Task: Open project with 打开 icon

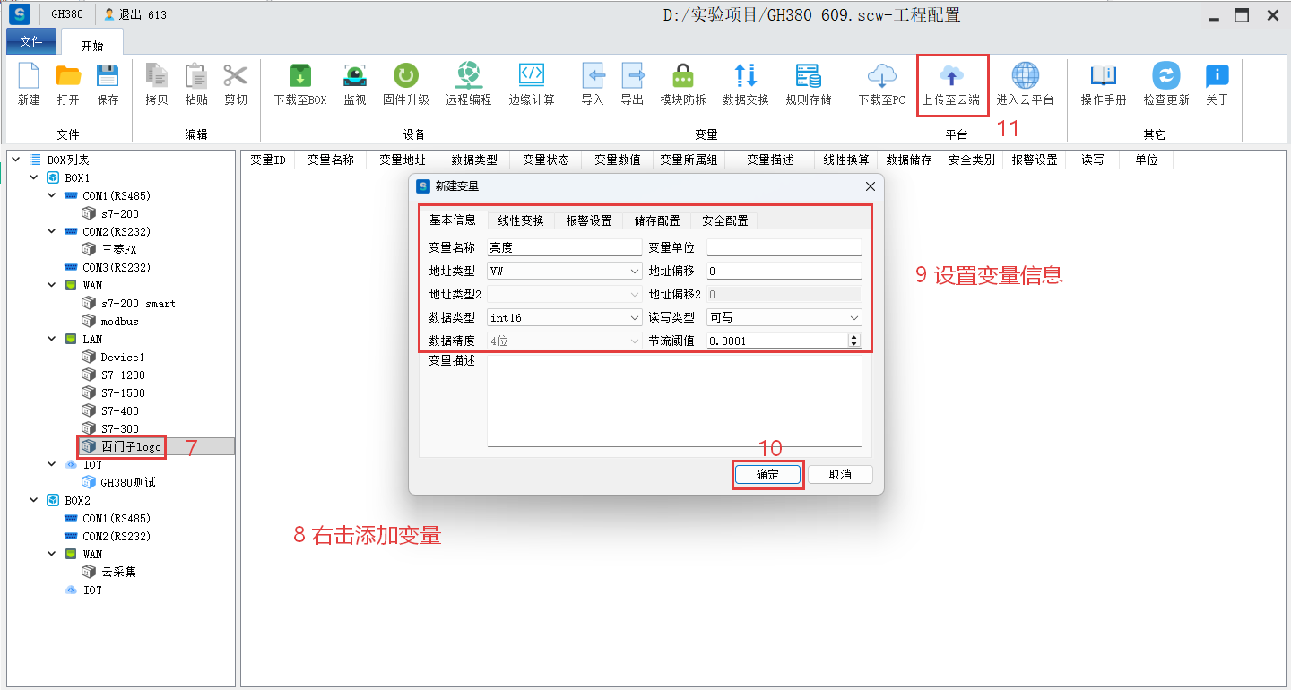Action: tap(68, 75)
